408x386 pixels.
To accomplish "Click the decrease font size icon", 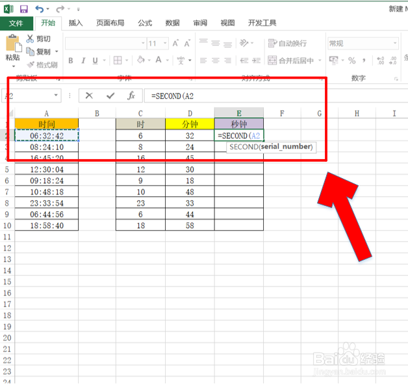I will tap(187, 43).
